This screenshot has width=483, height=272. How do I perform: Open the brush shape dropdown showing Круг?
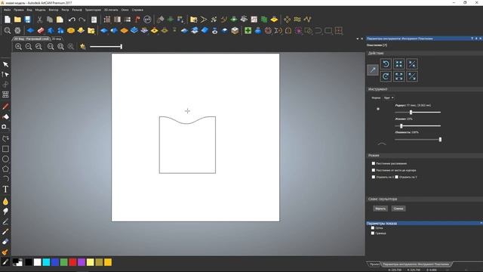point(389,97)
